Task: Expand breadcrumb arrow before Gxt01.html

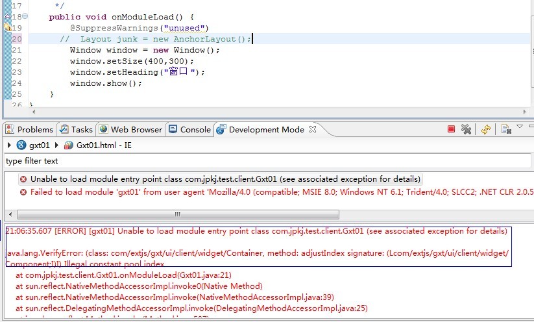Action: pos(56,145)
